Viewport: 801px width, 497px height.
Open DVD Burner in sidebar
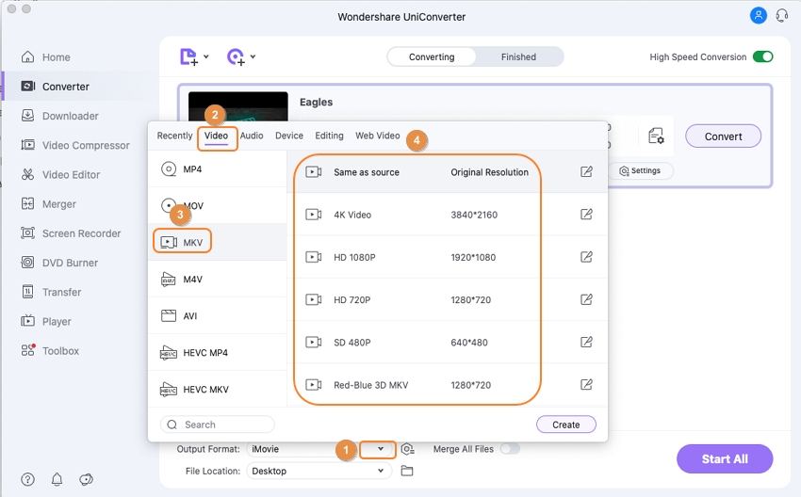pyautogui.click(x=59, y=263)
